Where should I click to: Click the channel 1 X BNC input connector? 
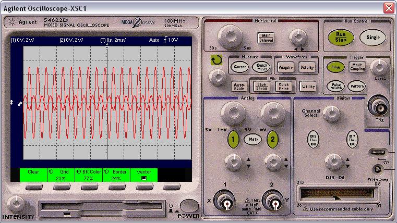pos(226,201)
